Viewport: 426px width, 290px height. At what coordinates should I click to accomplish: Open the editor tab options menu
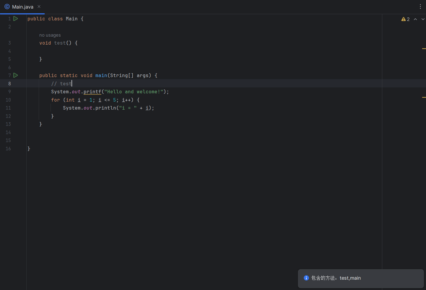point(420,6)
